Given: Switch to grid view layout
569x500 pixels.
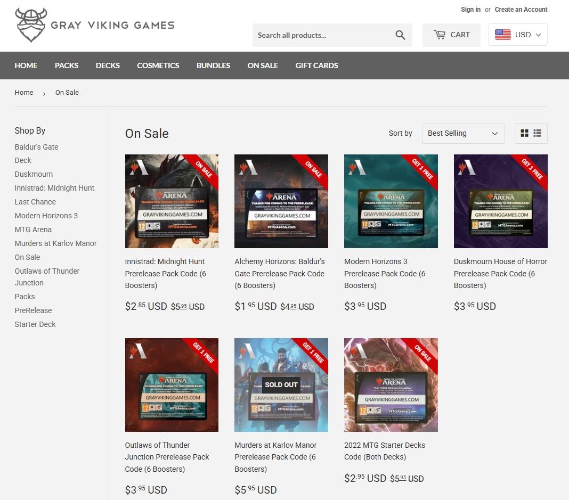Looking at the screenshot, I should (524, 133).
